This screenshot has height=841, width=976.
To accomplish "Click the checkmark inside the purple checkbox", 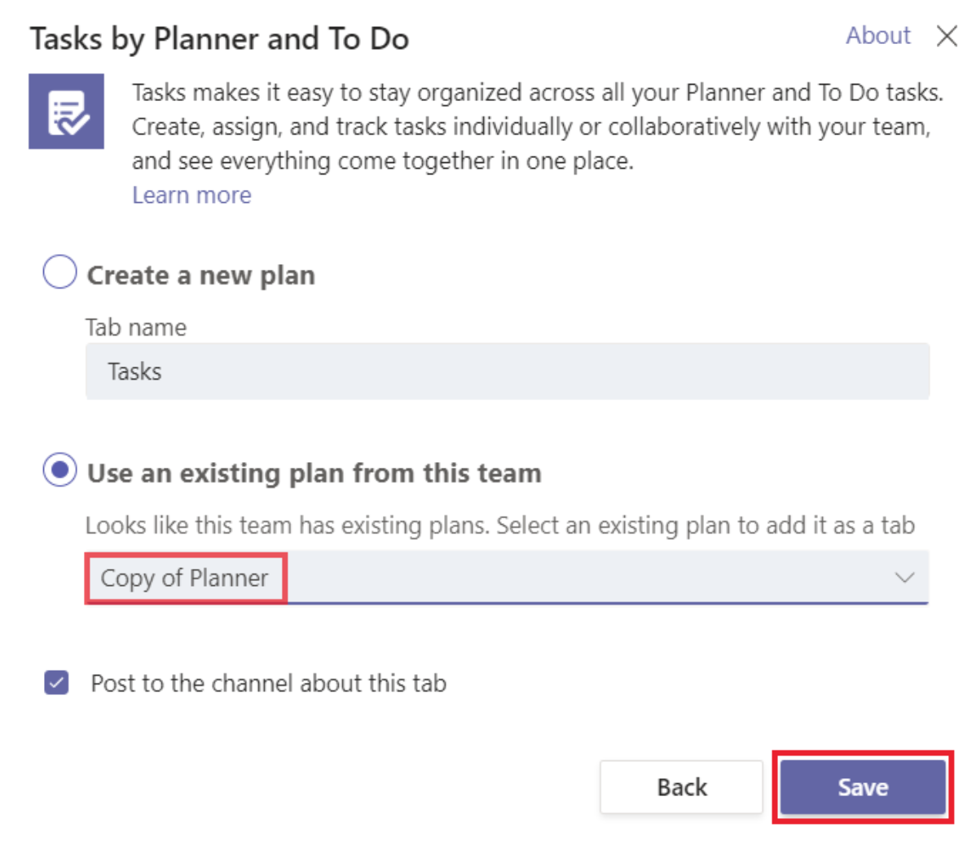I will [57, 683].
